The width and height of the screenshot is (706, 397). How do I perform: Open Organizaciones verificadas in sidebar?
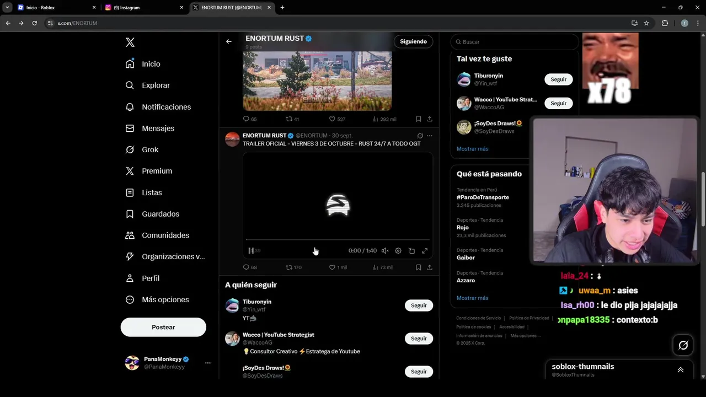pos(165,257)
